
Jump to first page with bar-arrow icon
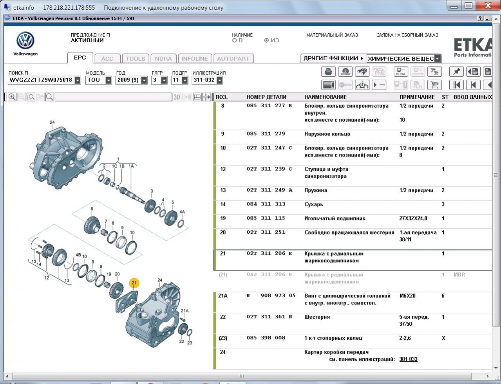(x=456, y=85)
